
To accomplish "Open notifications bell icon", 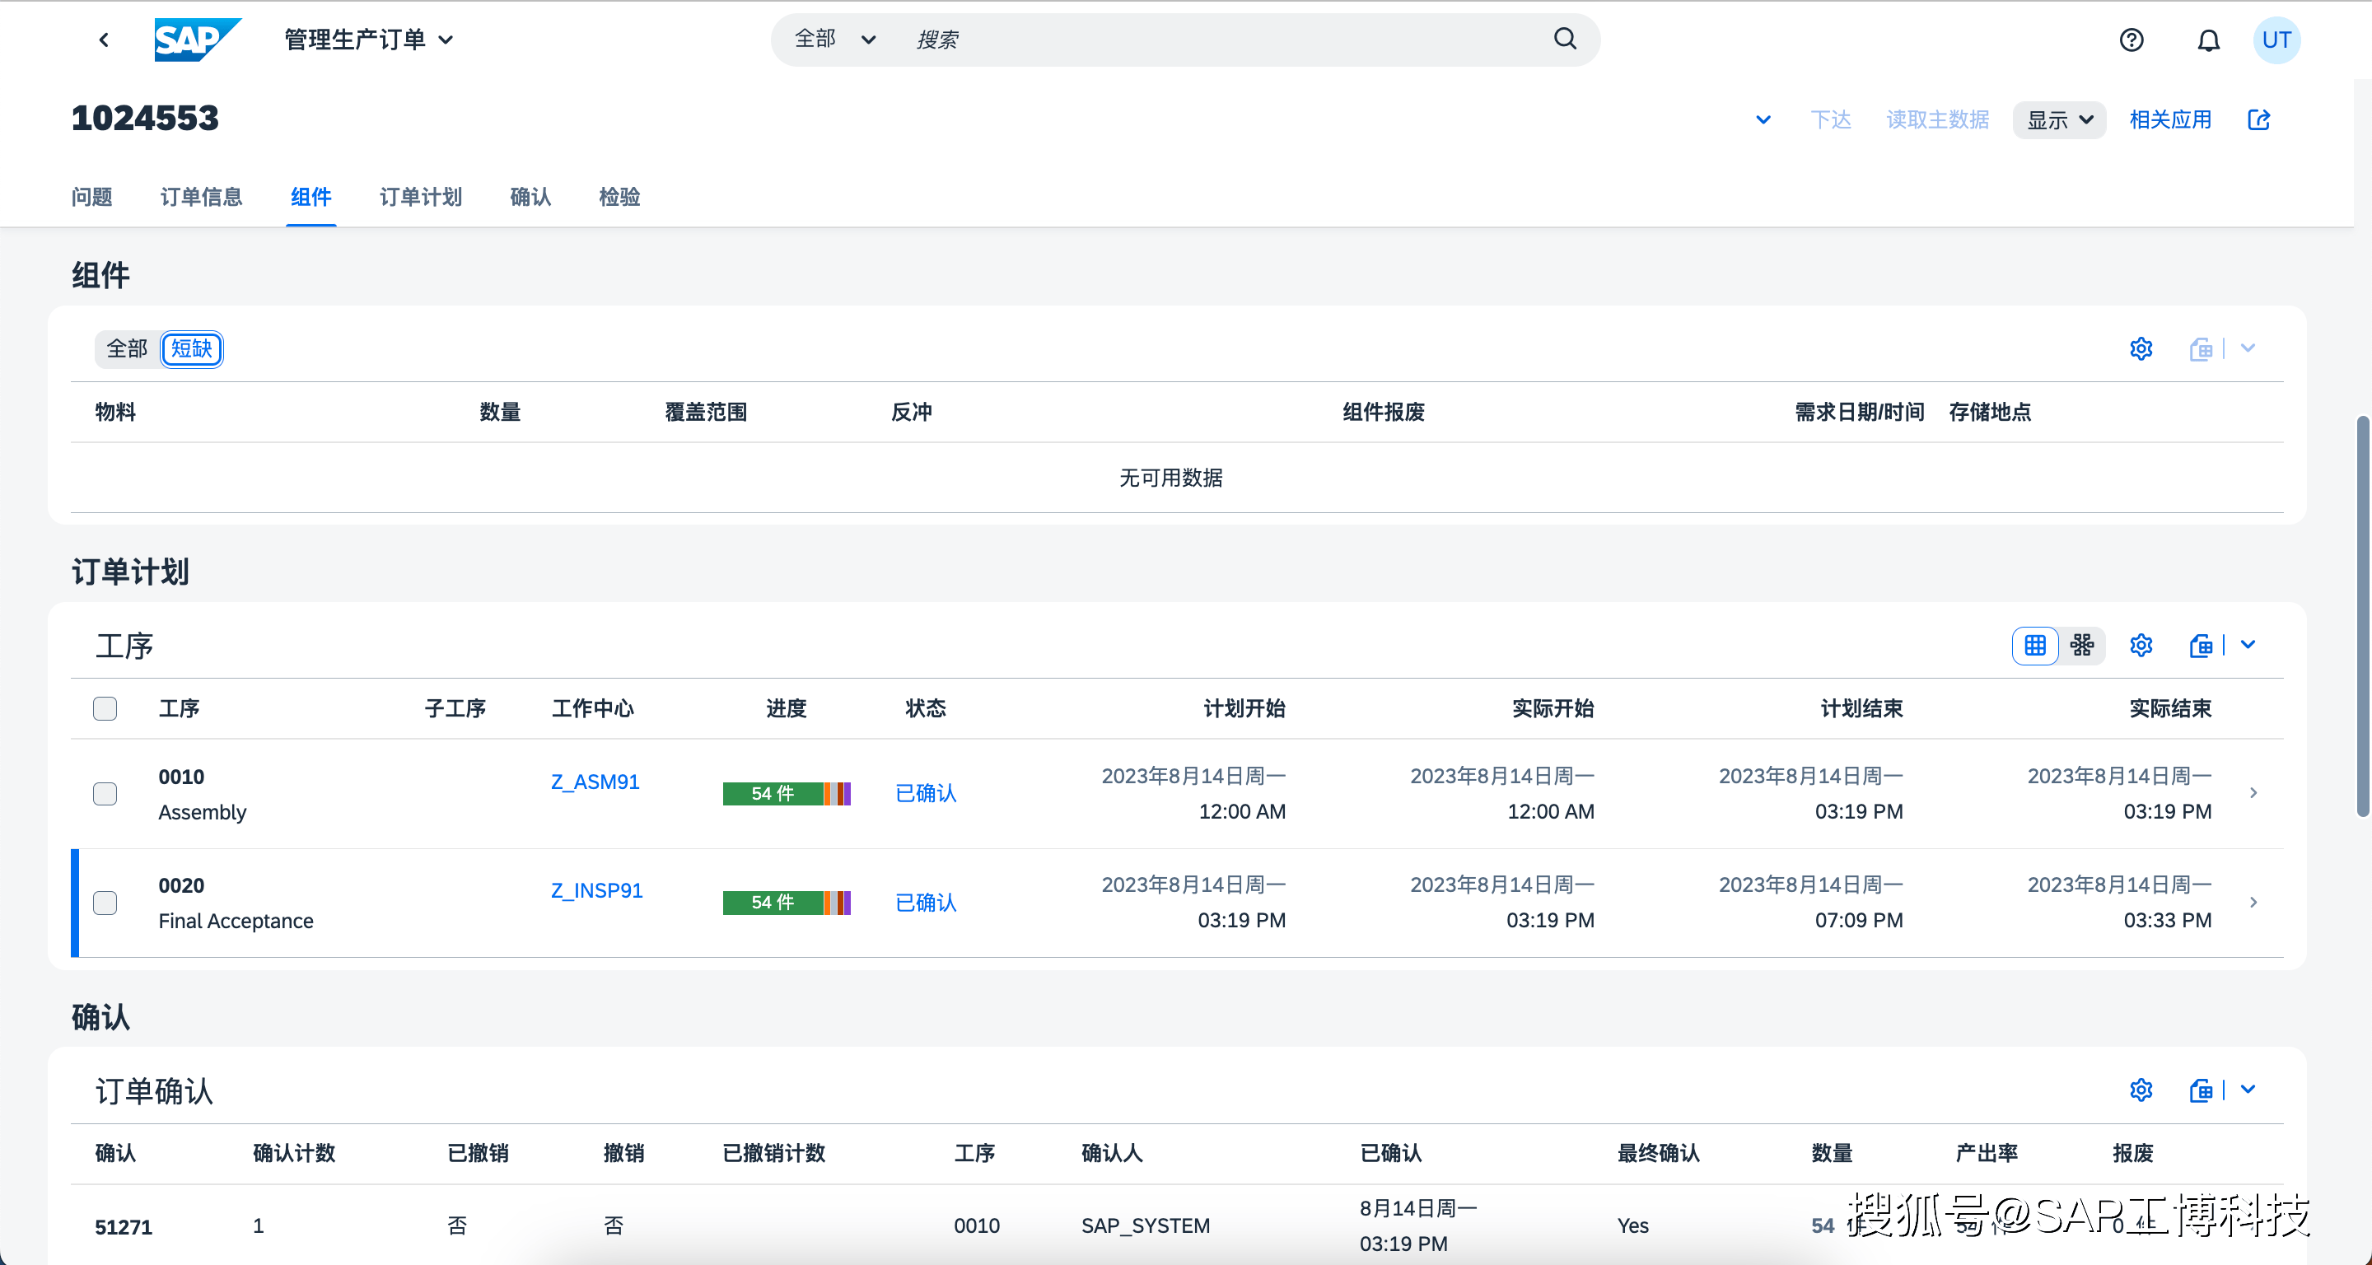I will tap(2208, 40).
